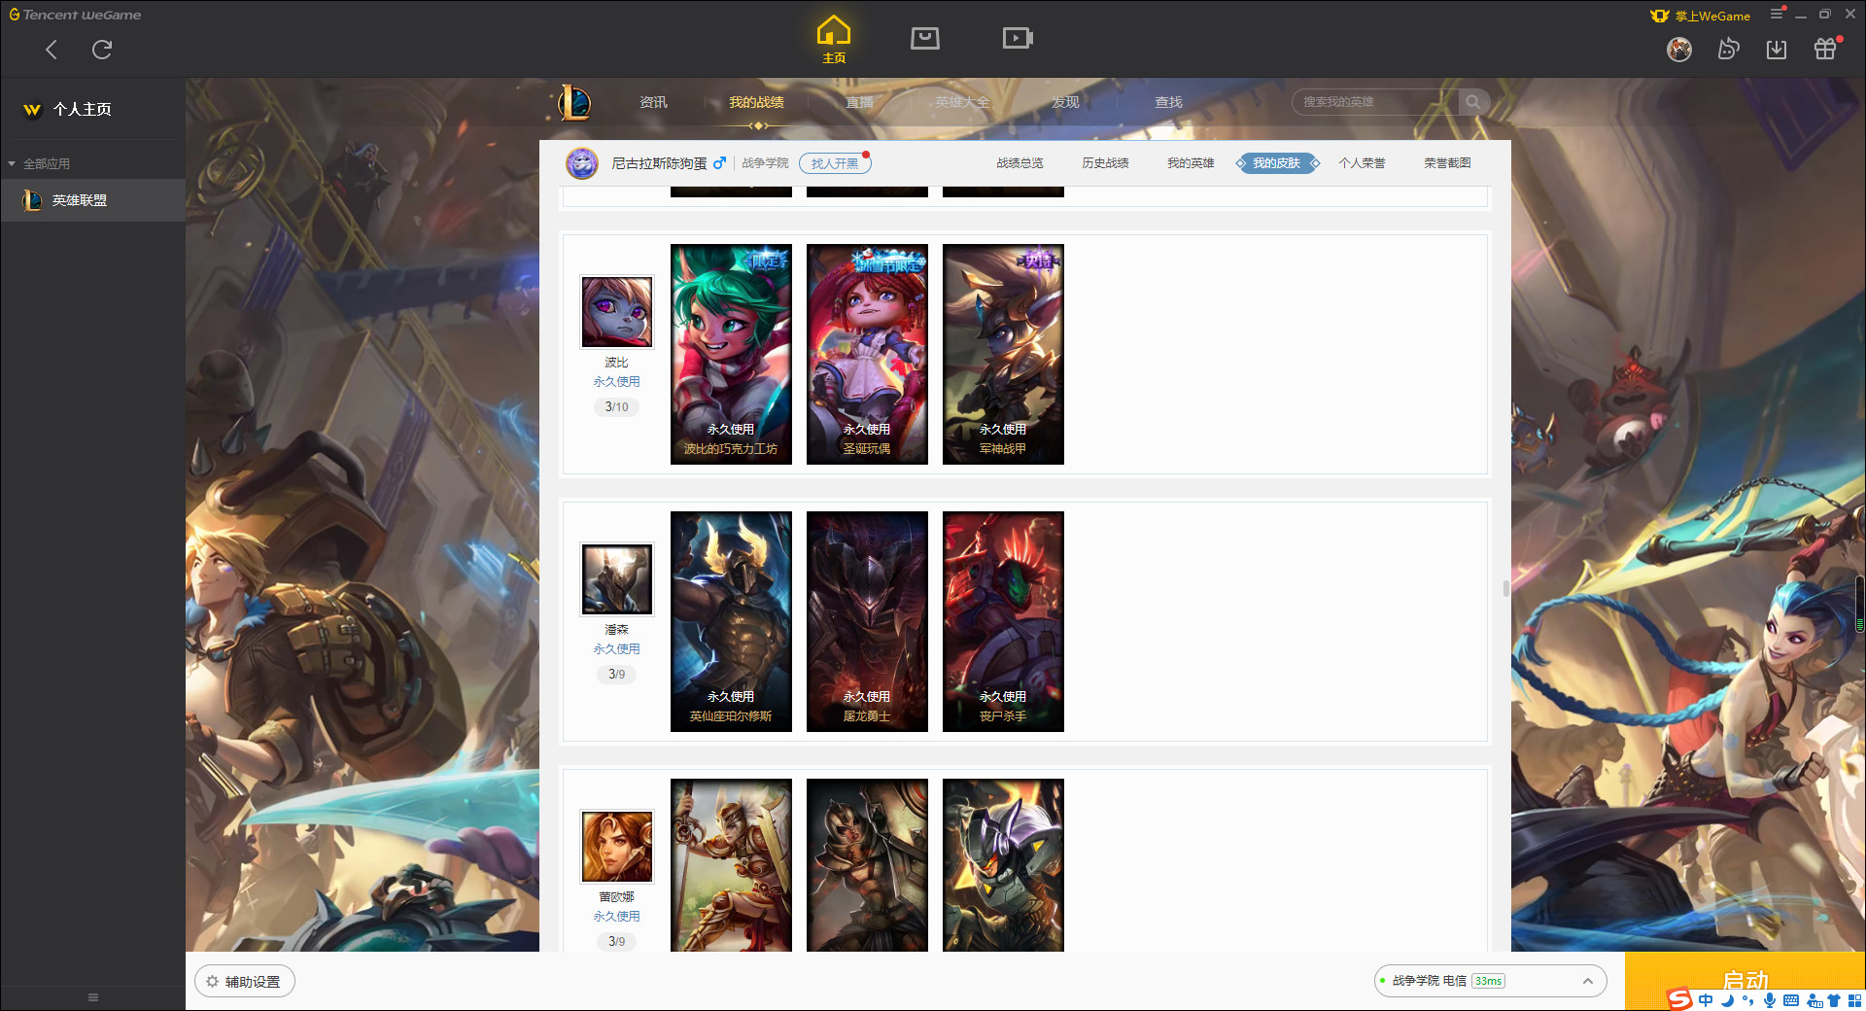This screenshot has width=1866, height=1011.
Task: Click the sidebar bottom collapse handle
Action: coord(92,997)
